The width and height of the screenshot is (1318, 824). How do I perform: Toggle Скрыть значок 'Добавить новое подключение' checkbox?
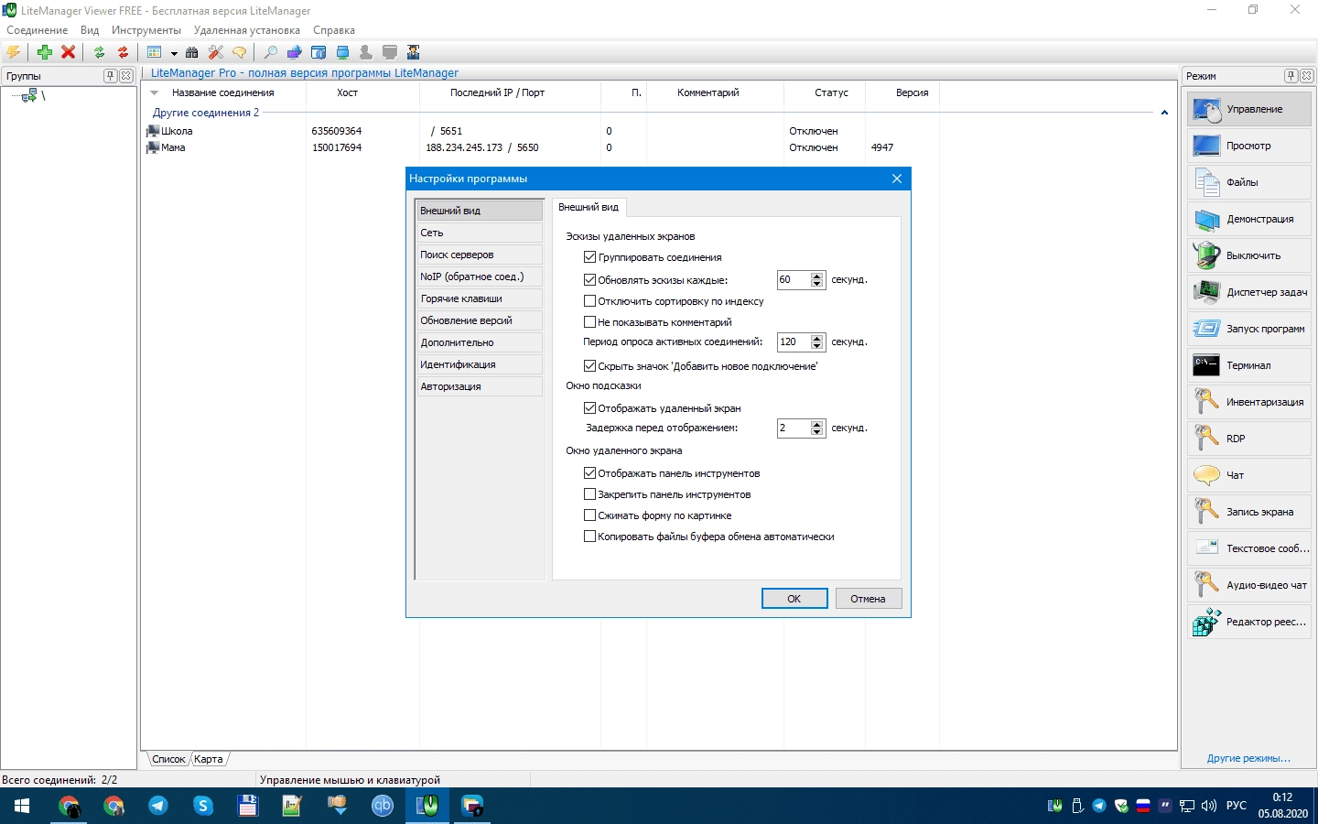tap(589, 366)
